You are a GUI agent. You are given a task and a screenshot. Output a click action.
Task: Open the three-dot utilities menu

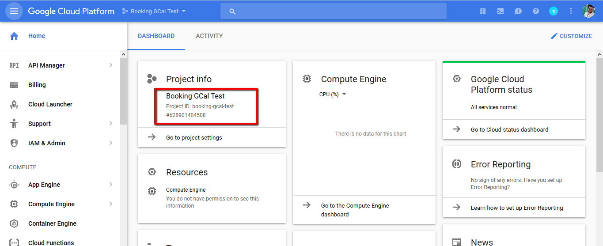[x=571, y=11]
